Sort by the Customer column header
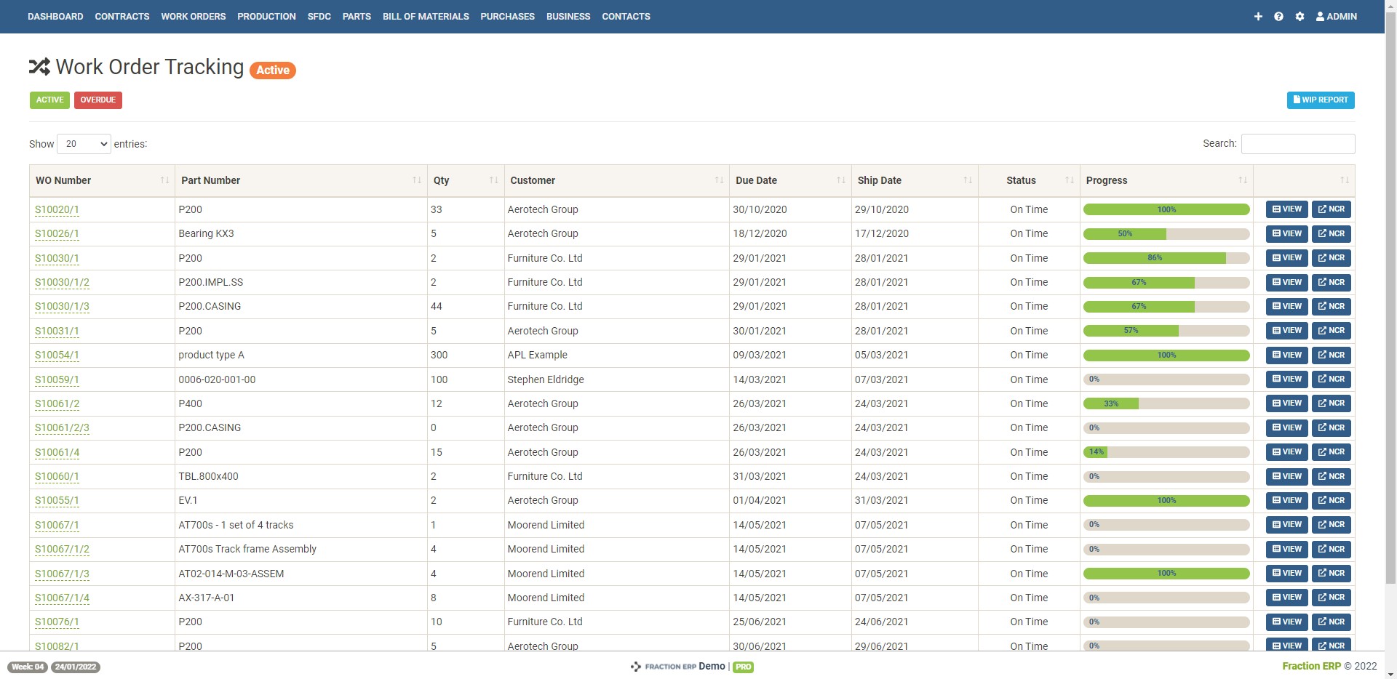 (x=533, y=180)
